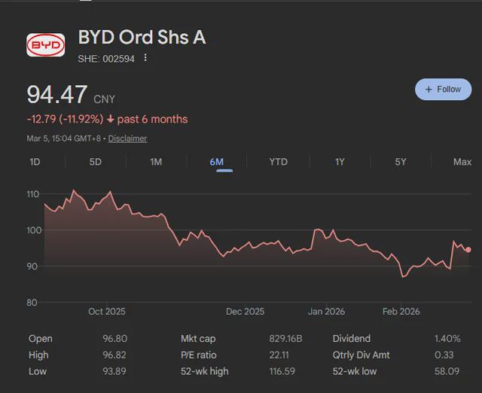Viewport: 482px width, 393px height.
Task: Click the Follow button
Action: [x=443, y=89]
